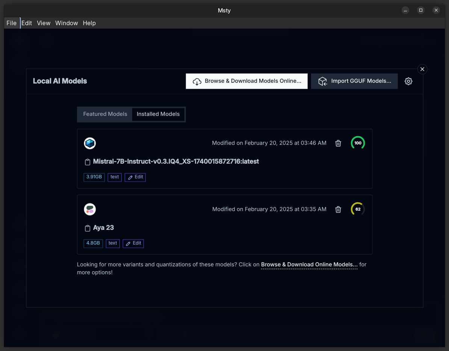449x351 pixels.
Task: Open the View menu
Action: click(x=44, y=23)
